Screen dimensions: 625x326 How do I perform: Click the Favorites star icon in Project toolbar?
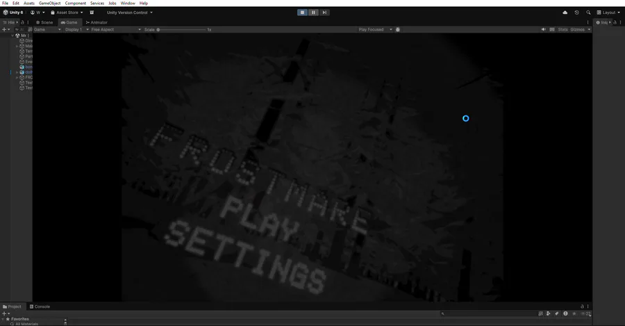coord(574,313)
